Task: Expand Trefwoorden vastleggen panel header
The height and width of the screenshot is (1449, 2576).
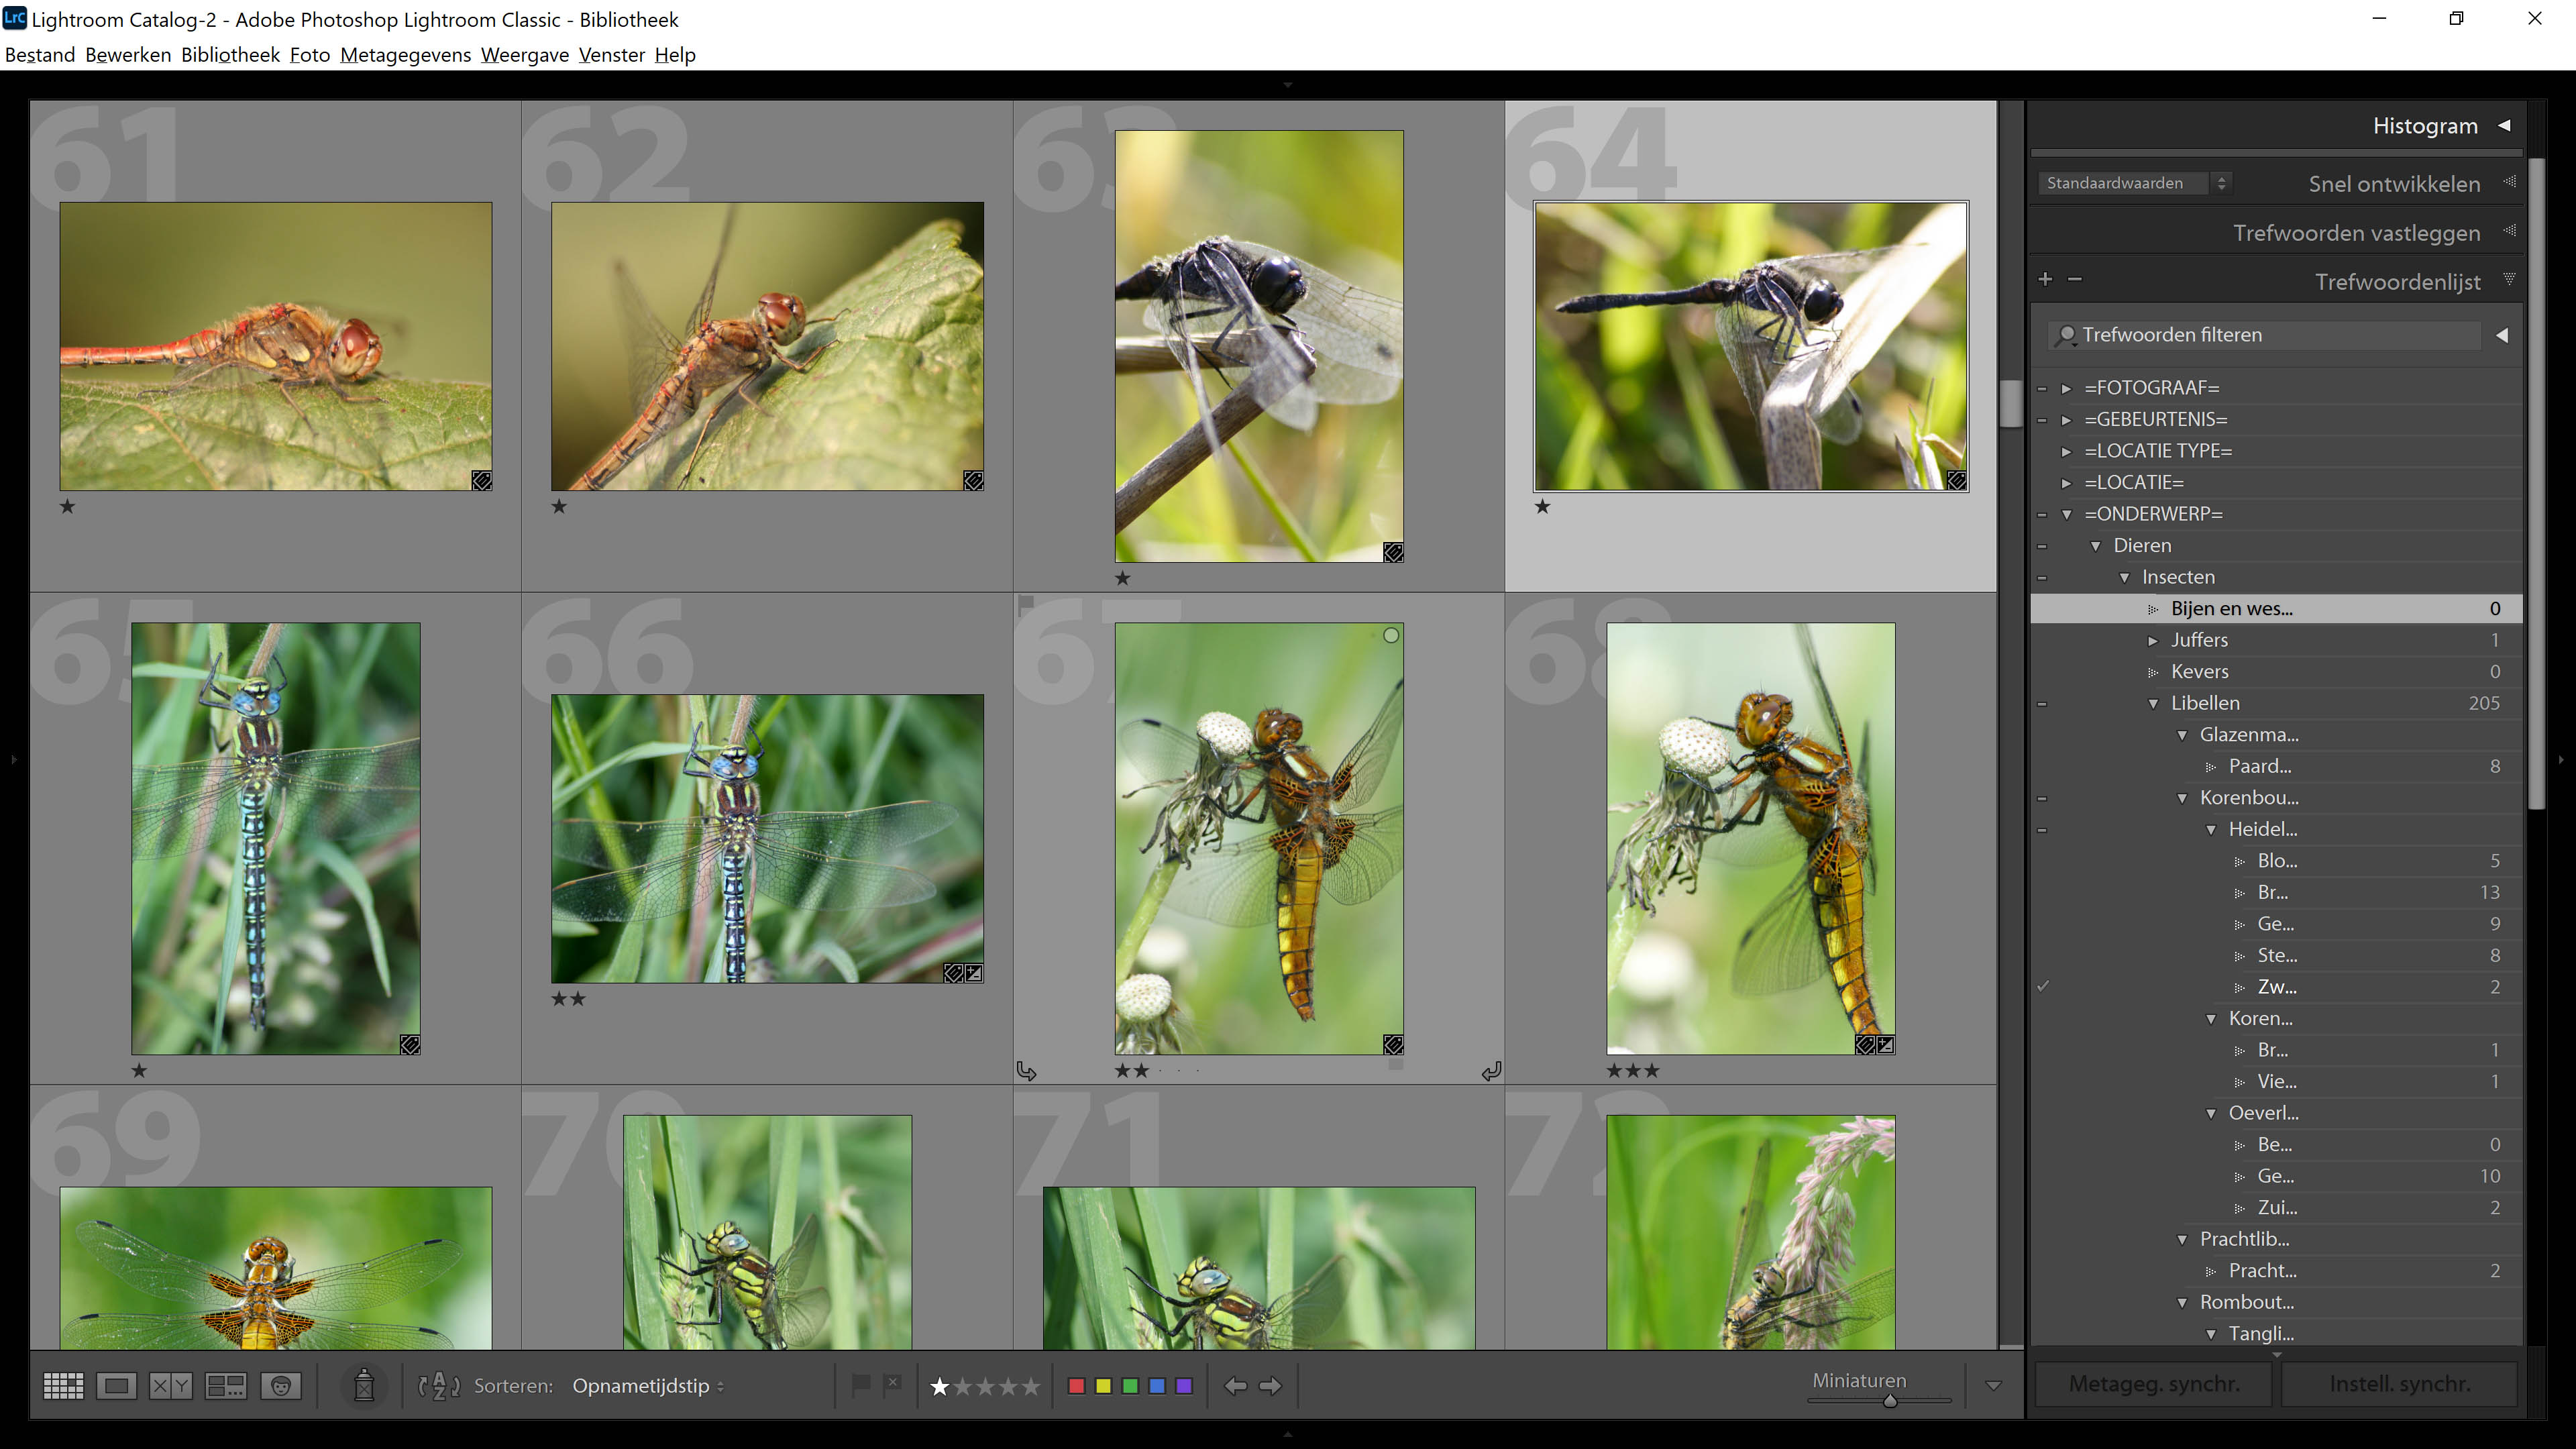Action: [2357, 233]
